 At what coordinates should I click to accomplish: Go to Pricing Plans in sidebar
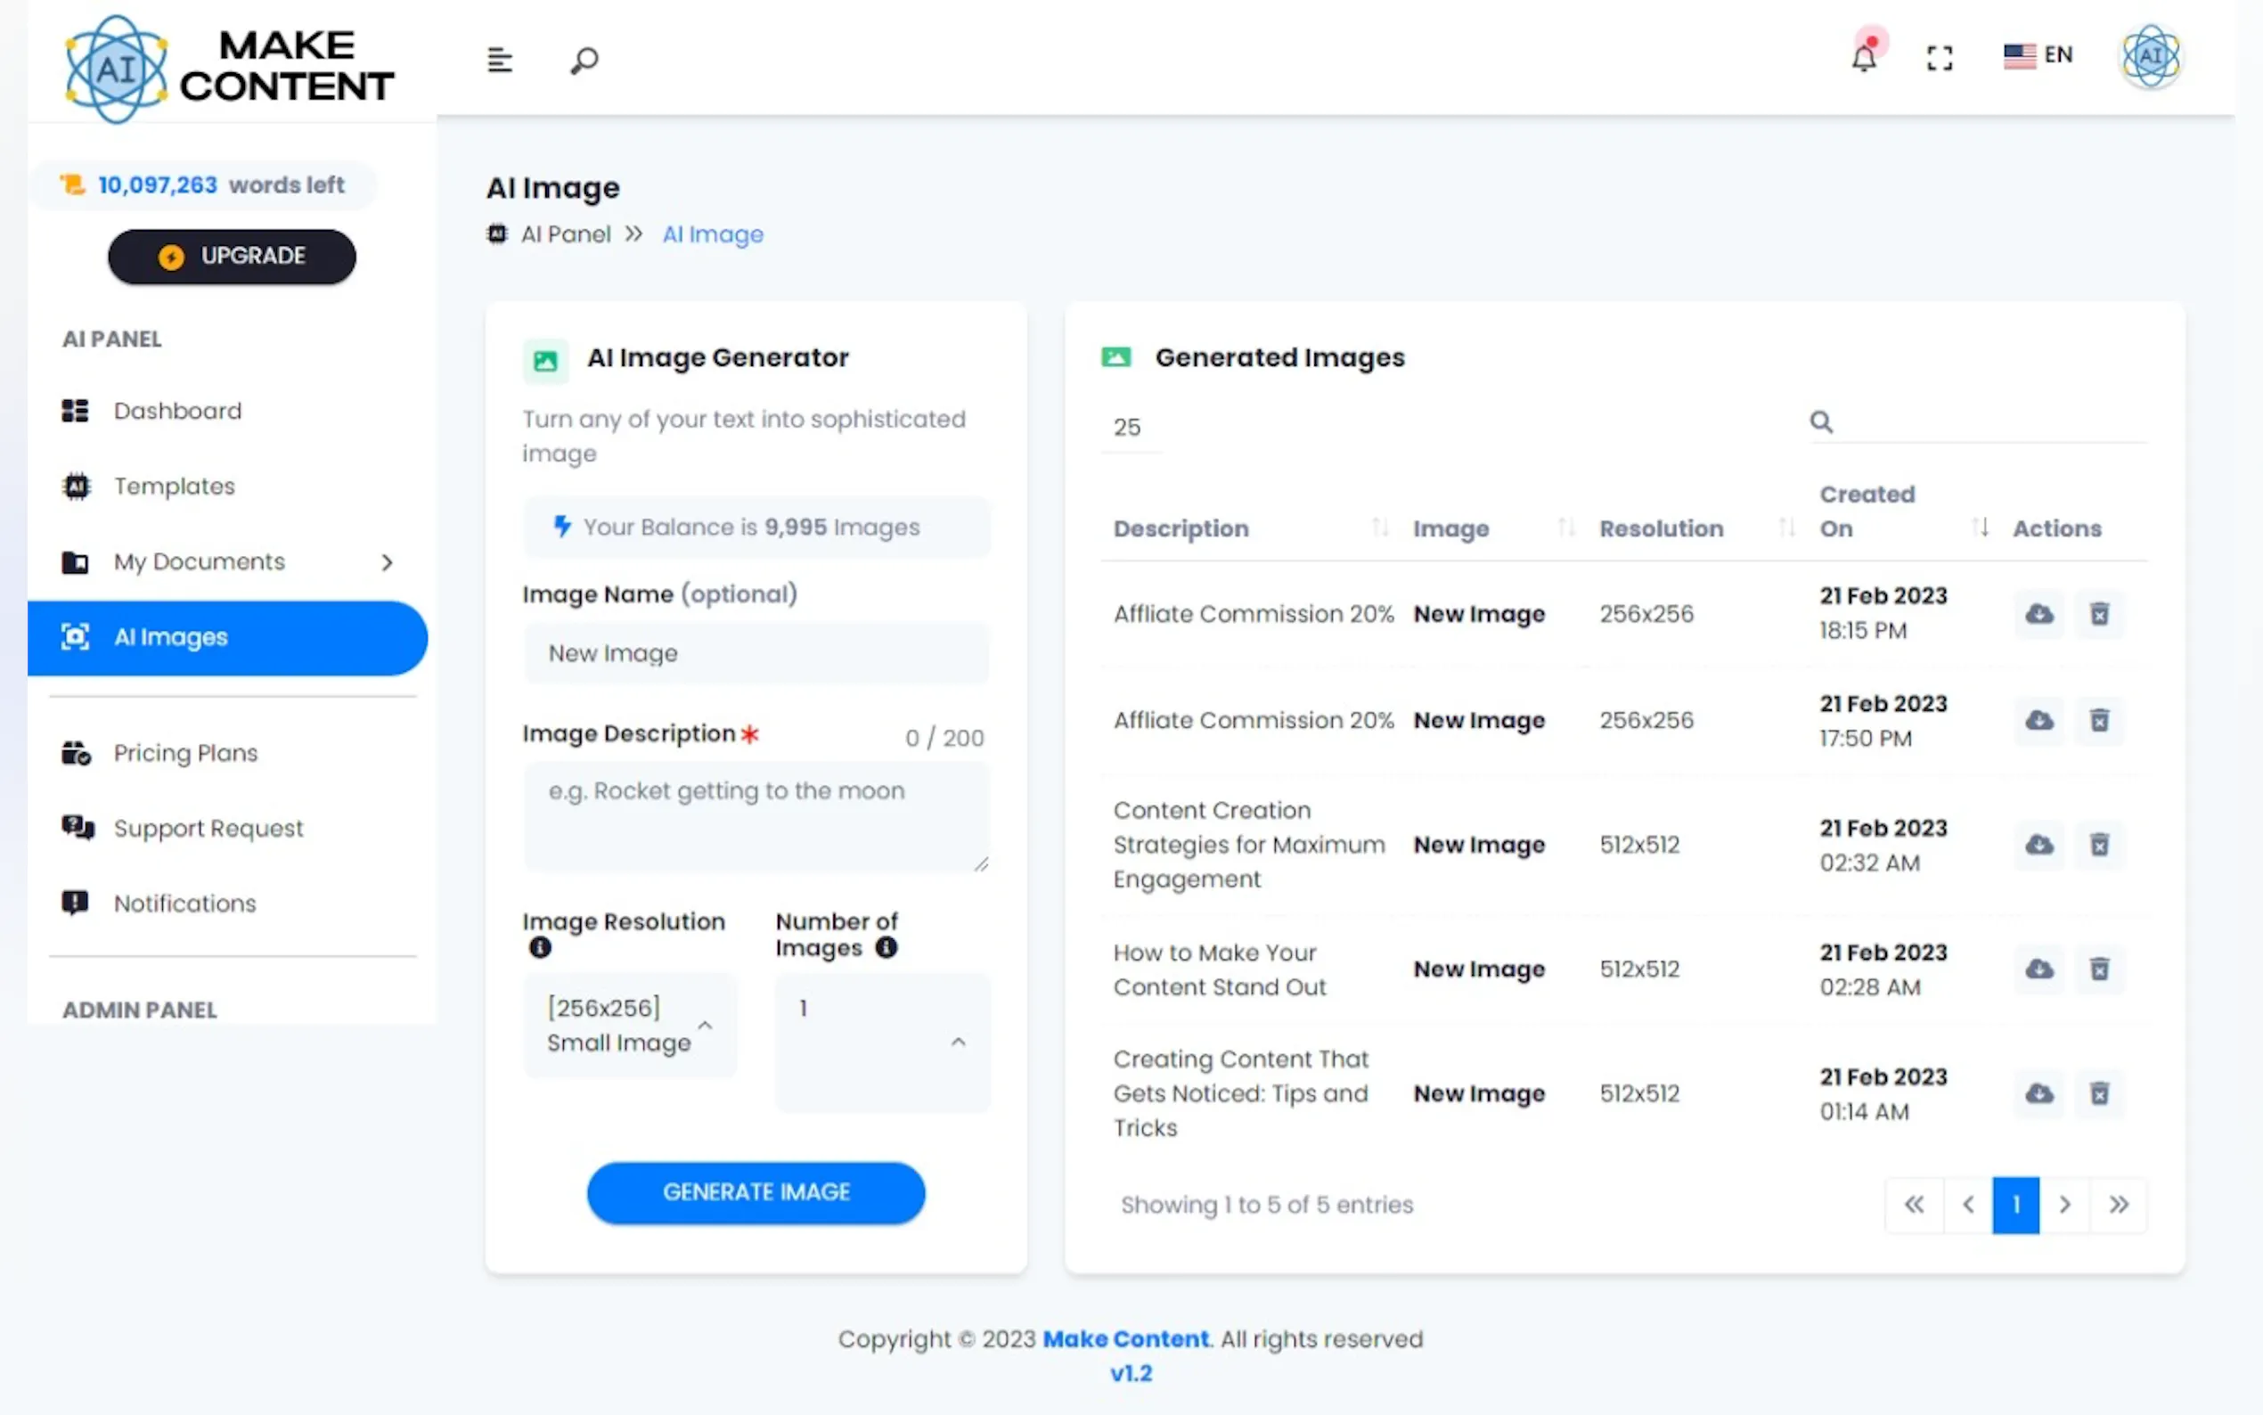point(185,753)
